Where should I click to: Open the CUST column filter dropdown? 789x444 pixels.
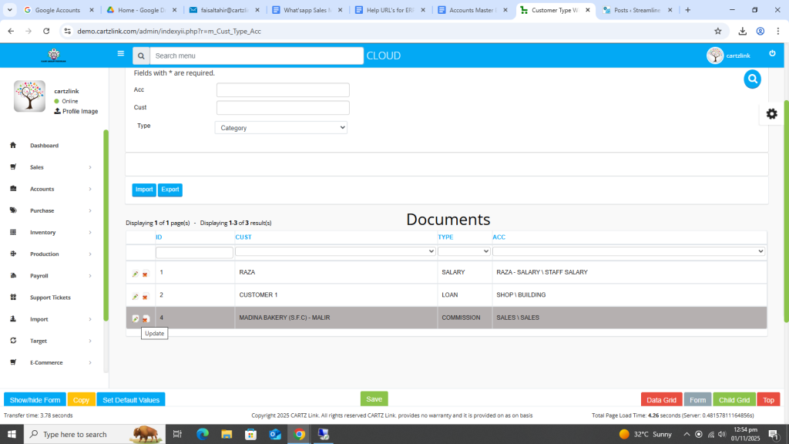(x=335, y=251)
